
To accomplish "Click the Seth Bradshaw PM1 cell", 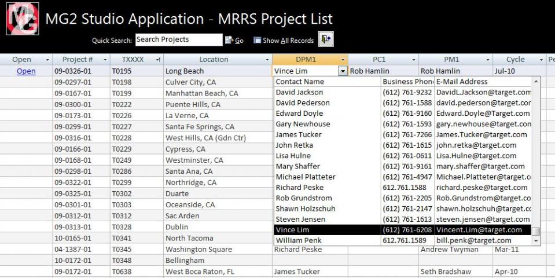I will pos(455,272).
